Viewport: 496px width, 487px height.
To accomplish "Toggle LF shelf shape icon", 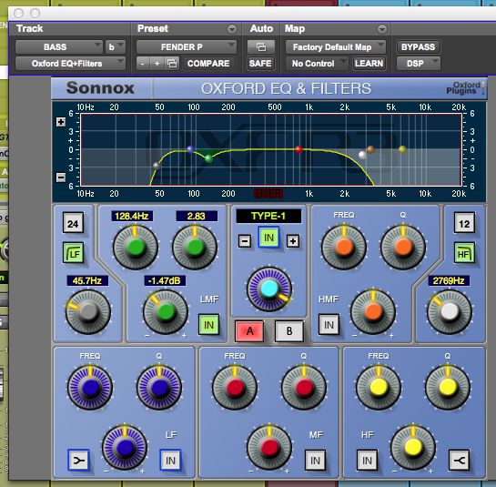I will click(78, 460).
